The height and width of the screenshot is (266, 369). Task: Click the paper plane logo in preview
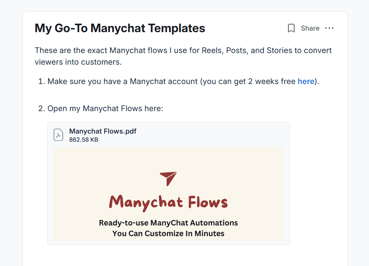click(x=168, y=179)
